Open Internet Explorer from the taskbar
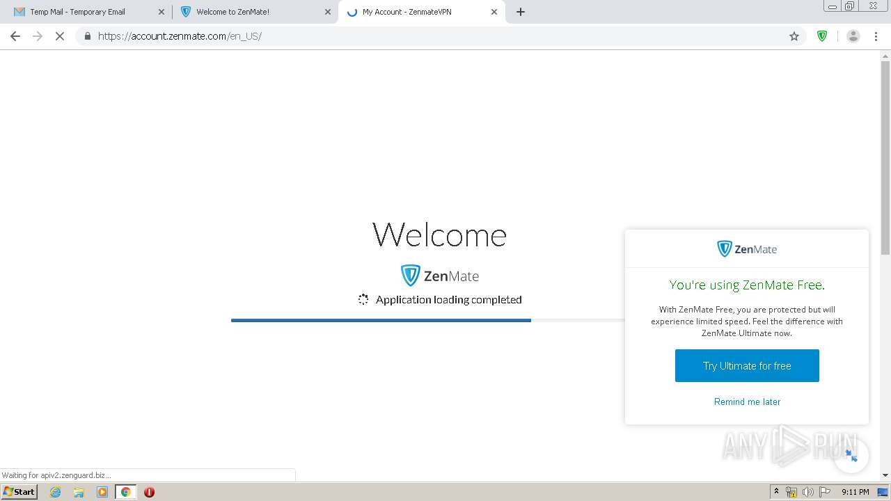The image size is (891, 501). click(x=56, y=492)
